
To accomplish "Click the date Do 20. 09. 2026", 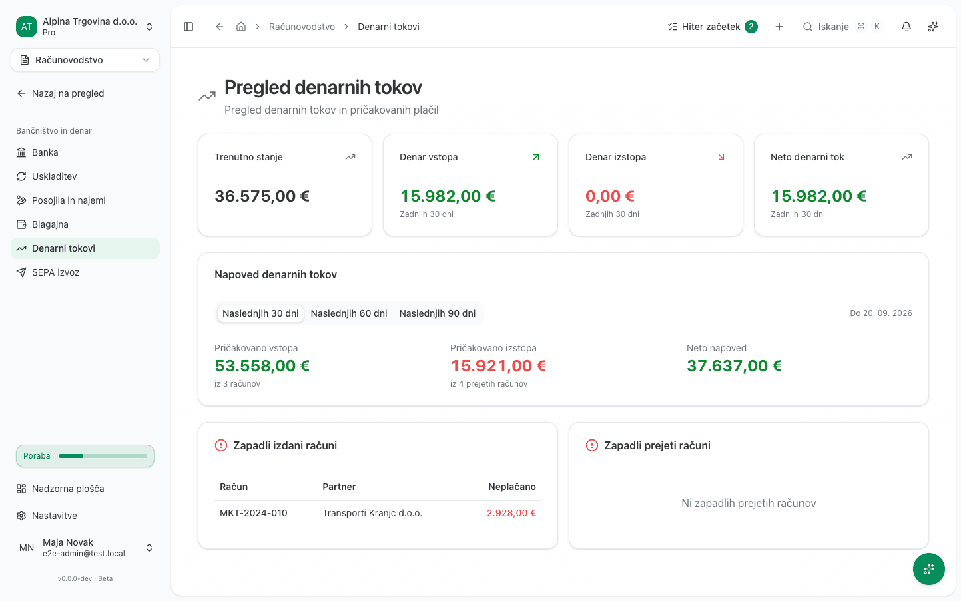I will coord(881,313).
